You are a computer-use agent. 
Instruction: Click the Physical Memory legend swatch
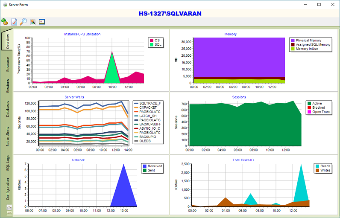click(293, 41)
